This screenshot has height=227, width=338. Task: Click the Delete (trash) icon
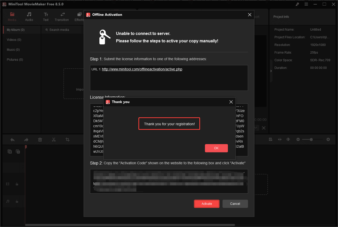tap(40, 139)
